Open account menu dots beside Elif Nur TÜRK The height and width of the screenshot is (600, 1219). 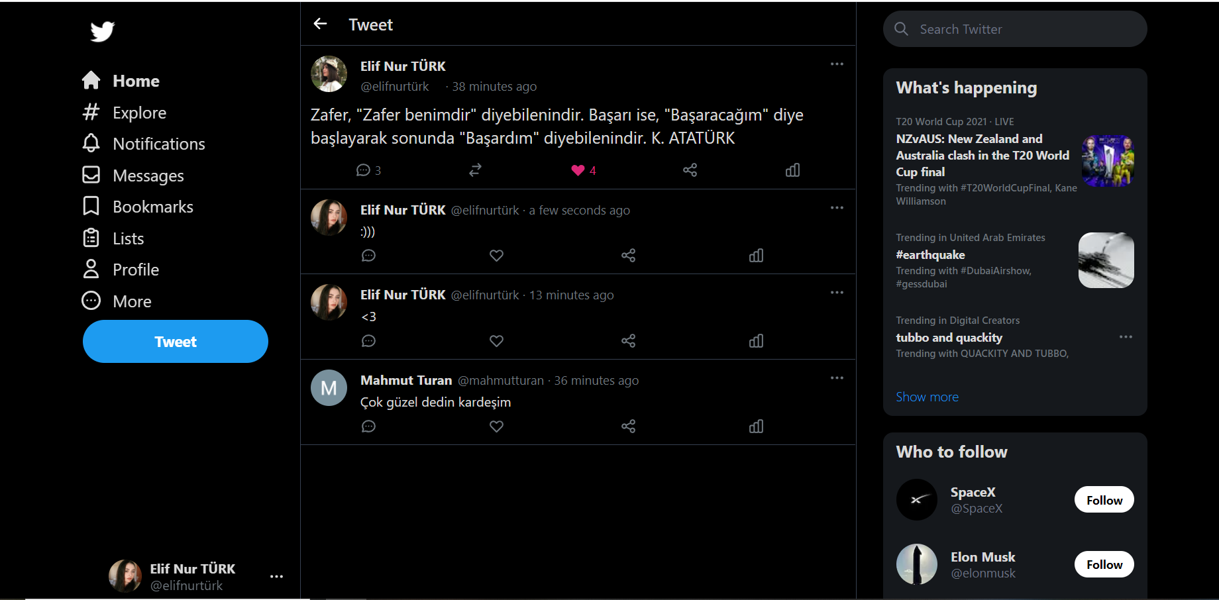pyautogui.click(x=276, y=577)
